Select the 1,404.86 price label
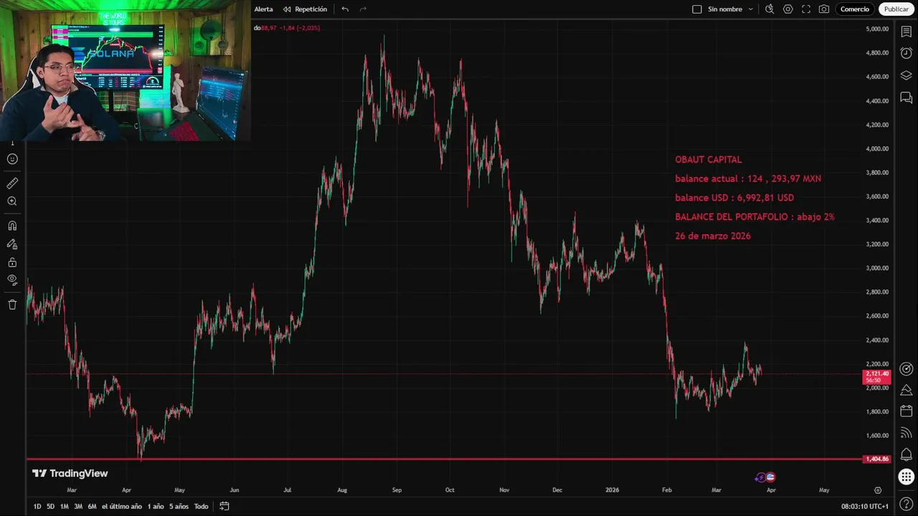This screenshot has width=918, height=516. click(876, 459)
